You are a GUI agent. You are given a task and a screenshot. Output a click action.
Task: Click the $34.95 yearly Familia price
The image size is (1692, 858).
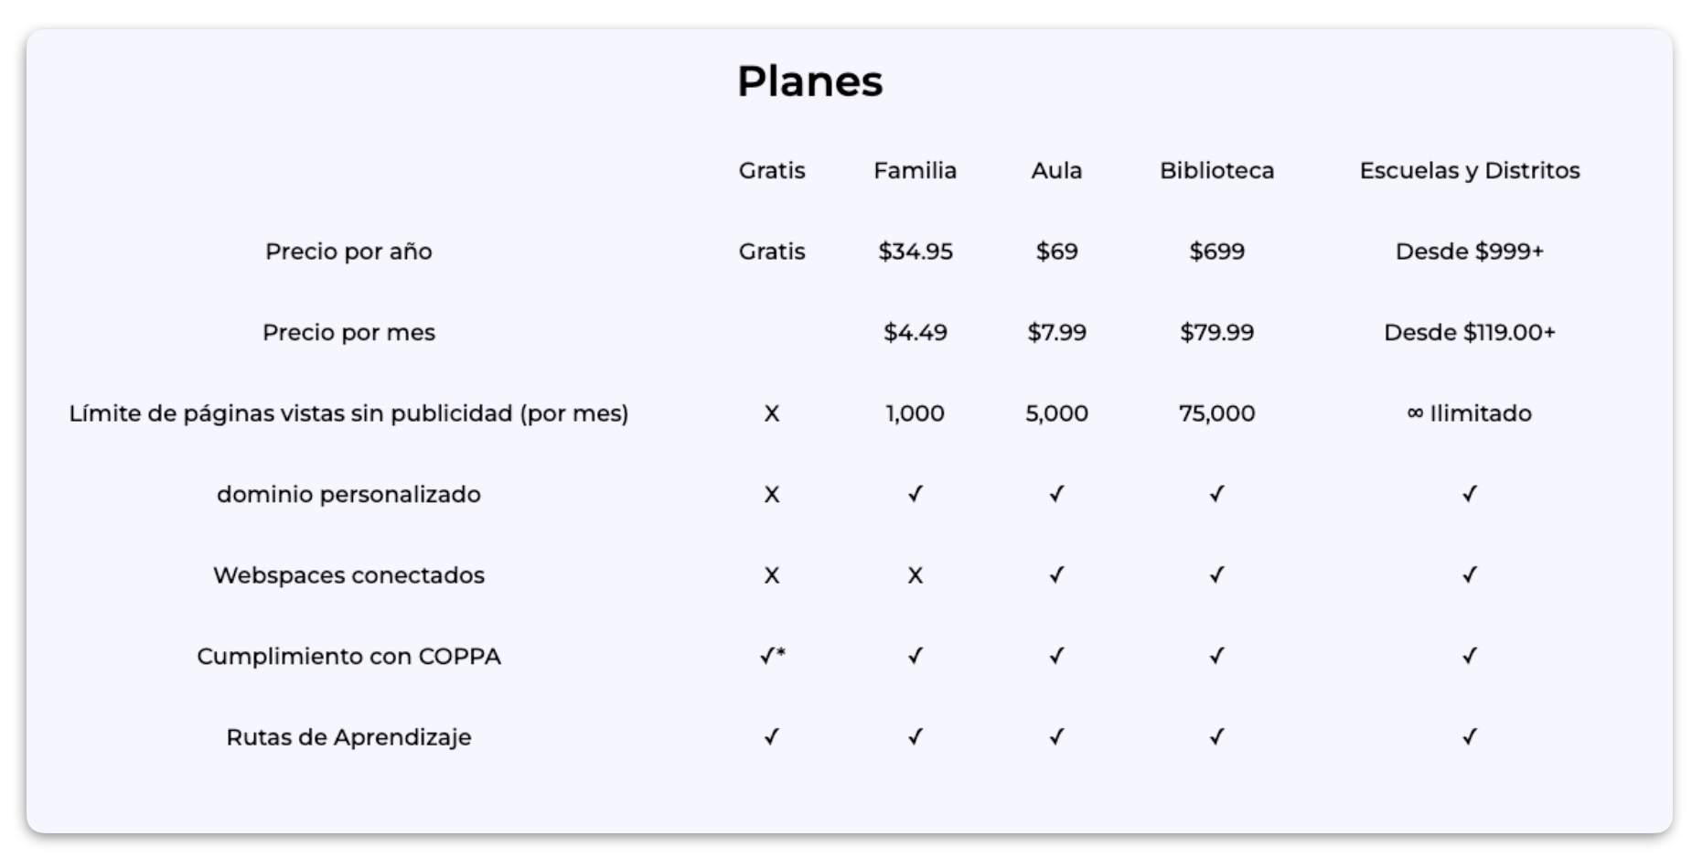(915, 252)
